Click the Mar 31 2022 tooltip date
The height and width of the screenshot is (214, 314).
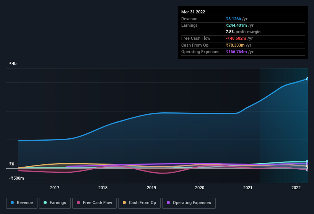tap(193, 12)
